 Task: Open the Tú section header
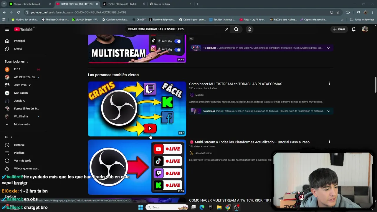(9, 137)
